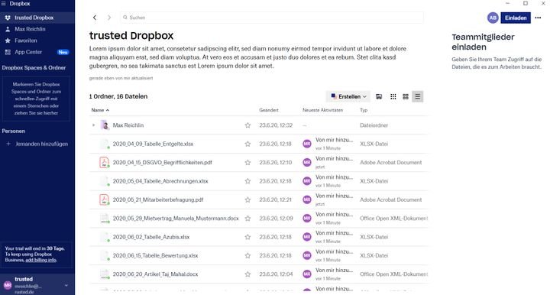Go back with the back arrow
The height and width of the screenshot is (295, 550).
tap(95, 18)
